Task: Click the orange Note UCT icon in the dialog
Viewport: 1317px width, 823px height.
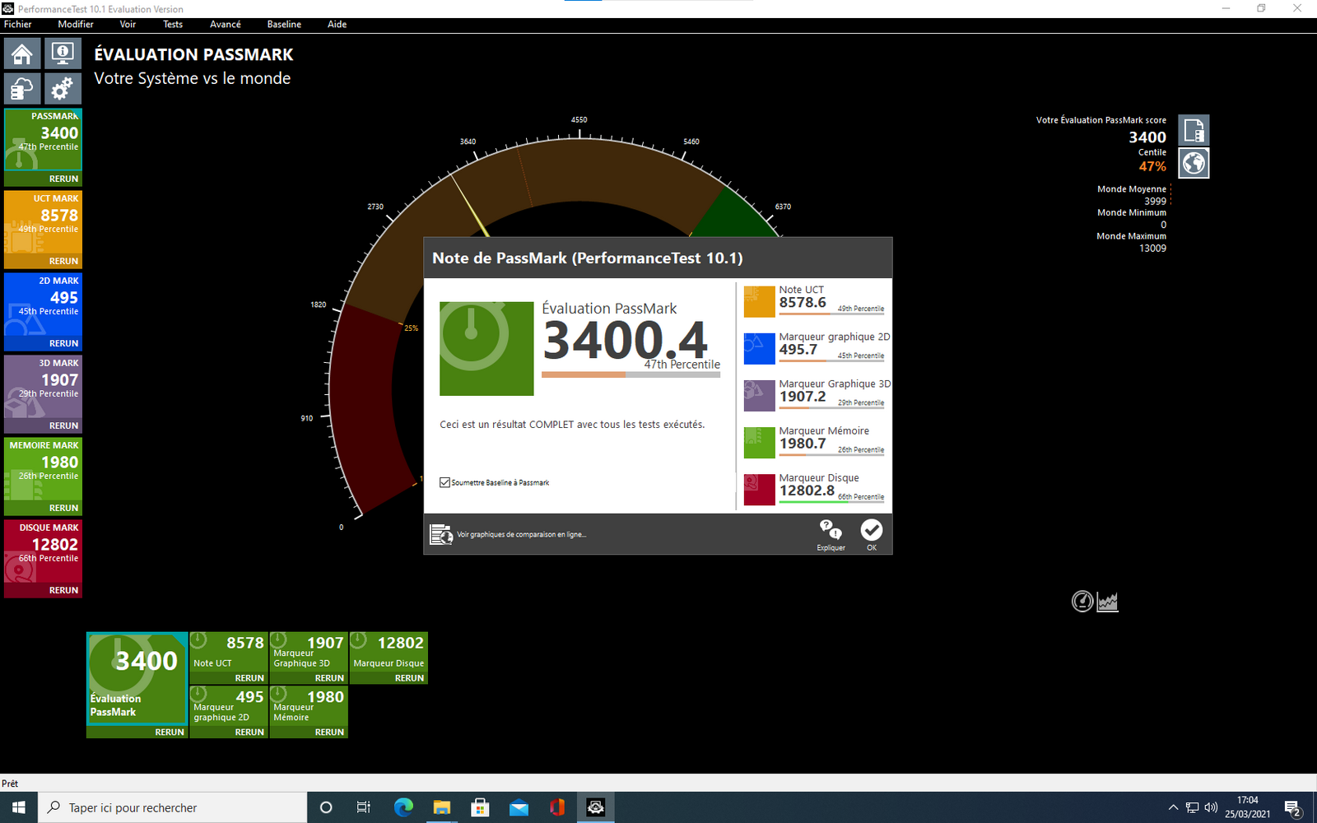Action: [x=760, y=302]
